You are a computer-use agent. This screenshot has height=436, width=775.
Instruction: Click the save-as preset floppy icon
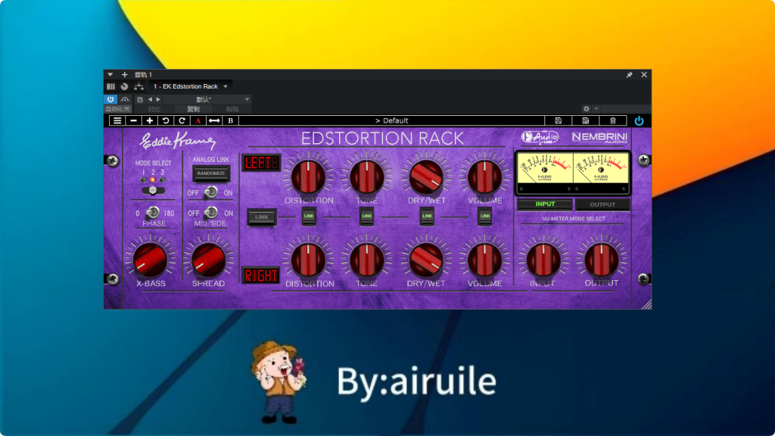(x=585, y=120)
